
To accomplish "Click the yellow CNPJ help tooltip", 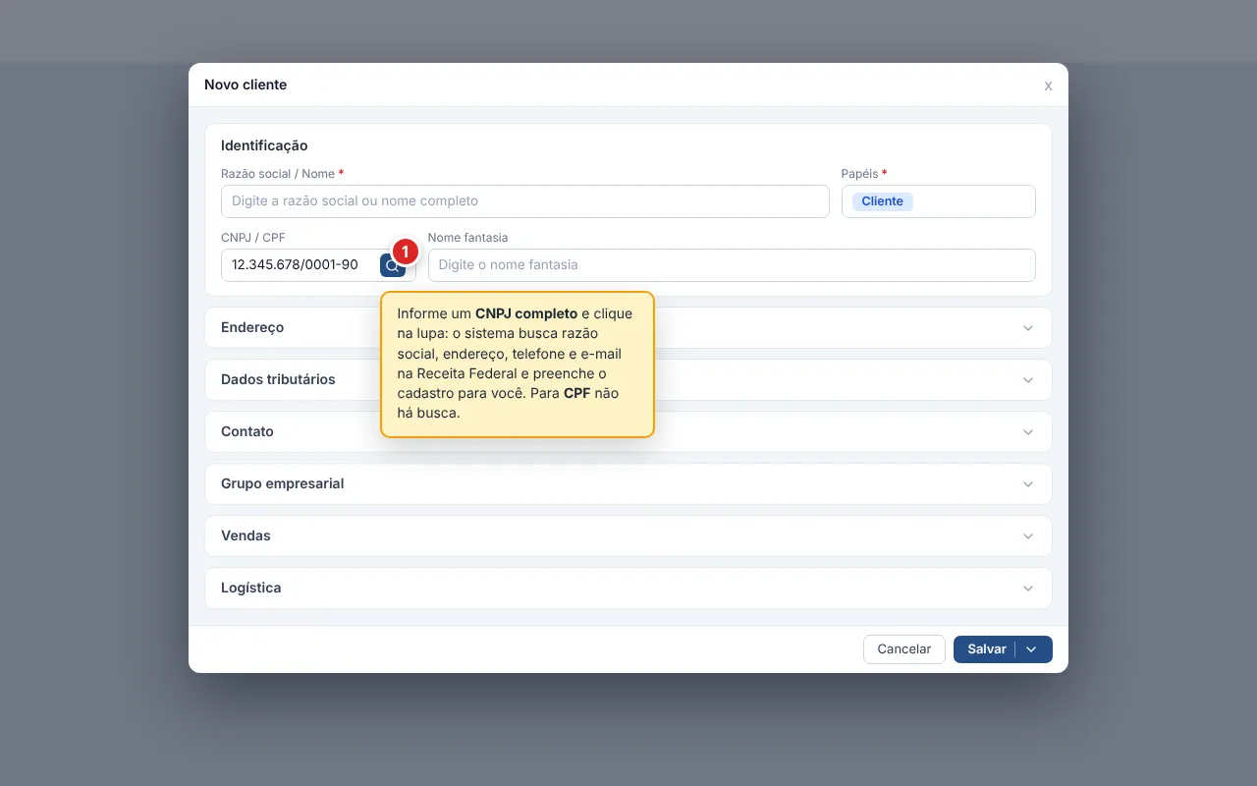I will click(x=518, y=365).
